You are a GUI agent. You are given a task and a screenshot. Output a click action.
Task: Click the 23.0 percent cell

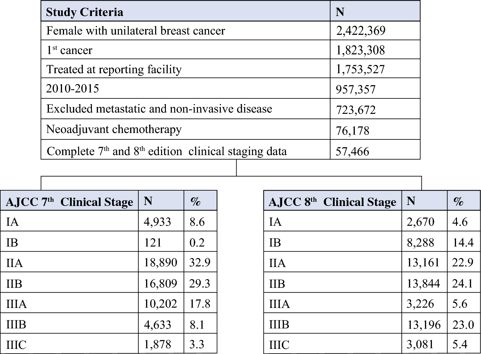click(x=463, y=325)
